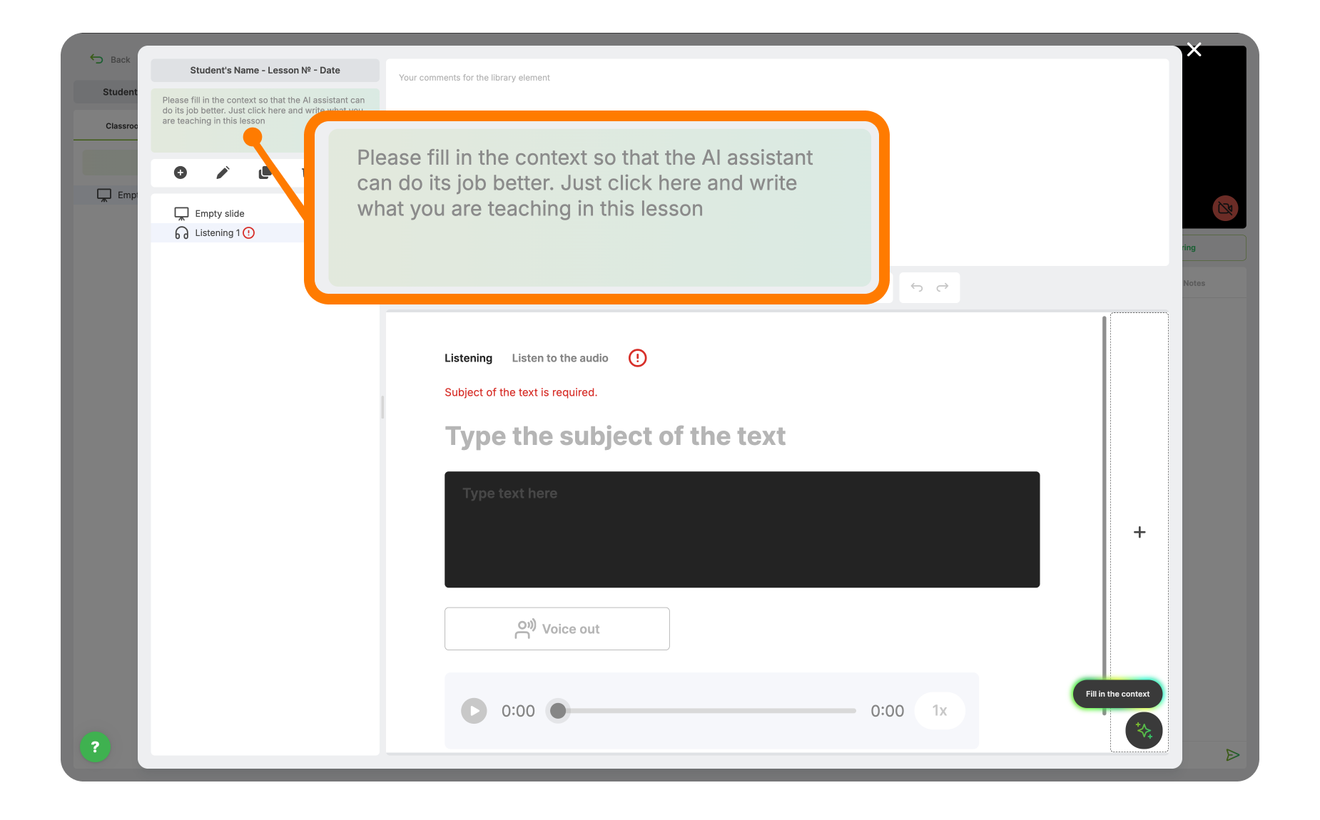
Task: Add a new column with plus
Action: (x=1139, y=533)
